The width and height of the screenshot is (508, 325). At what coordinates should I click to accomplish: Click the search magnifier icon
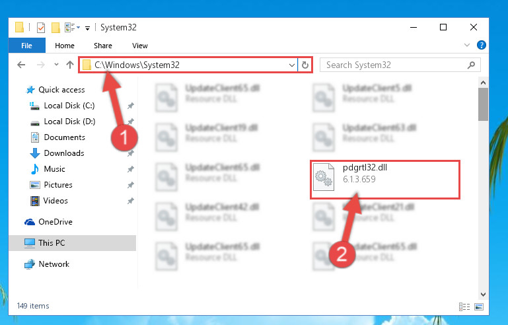pos(472,65)
